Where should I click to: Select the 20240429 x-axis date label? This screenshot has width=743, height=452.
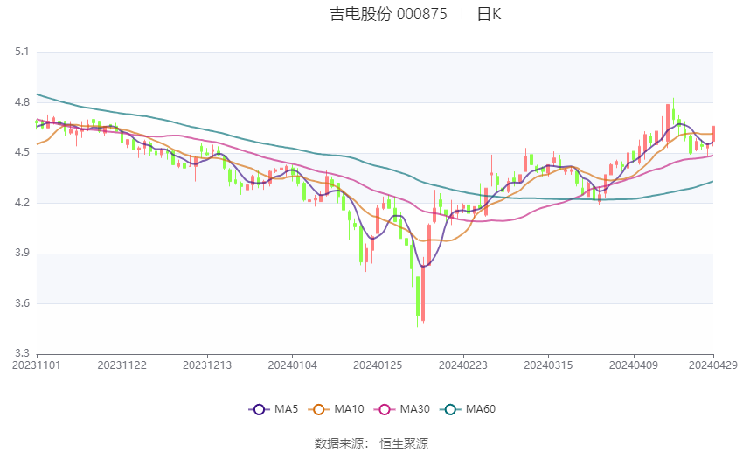(713, 365)
